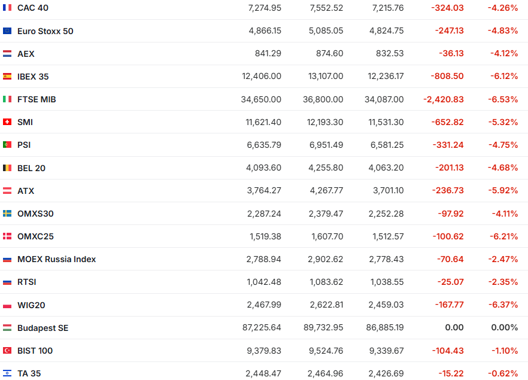Click the EU flag icon beside Euro Stoxx 50

pyautogui.click(x=7, y=31)
